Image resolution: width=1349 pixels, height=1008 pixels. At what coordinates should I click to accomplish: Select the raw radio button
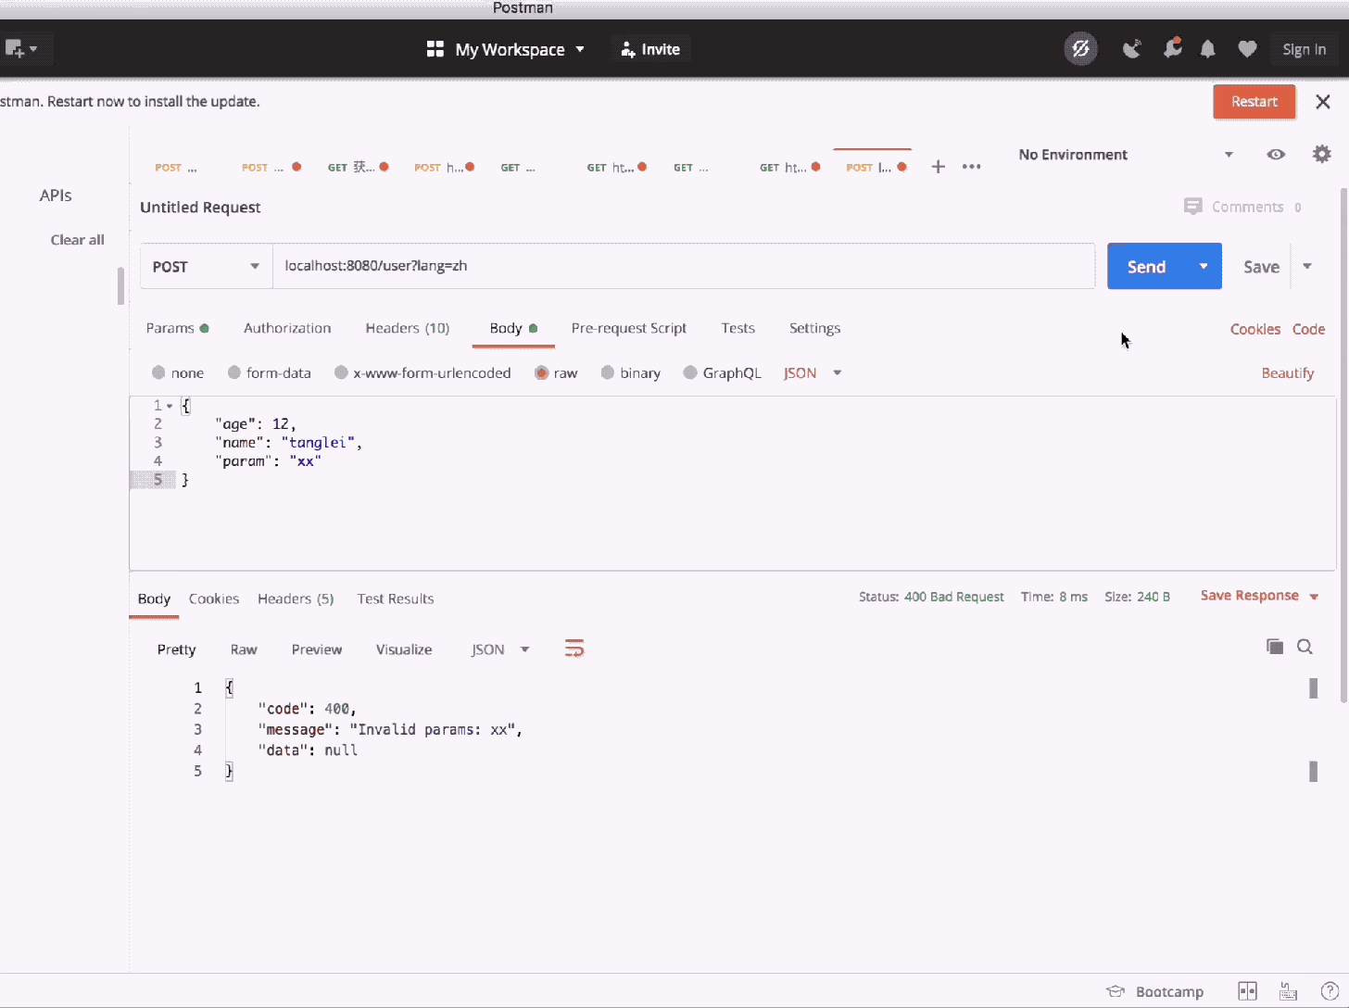pyautogui.click(x=542, y=372)
